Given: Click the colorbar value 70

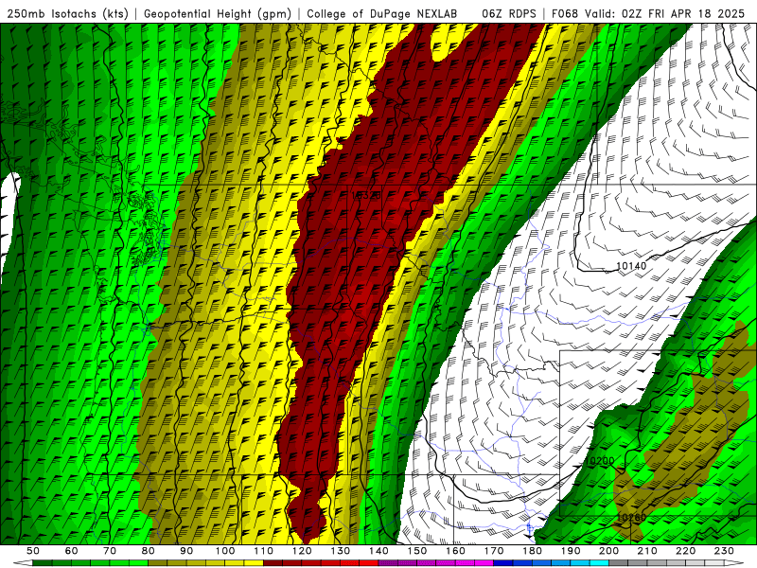Looking at the screenshot, I should pos(110,551).
